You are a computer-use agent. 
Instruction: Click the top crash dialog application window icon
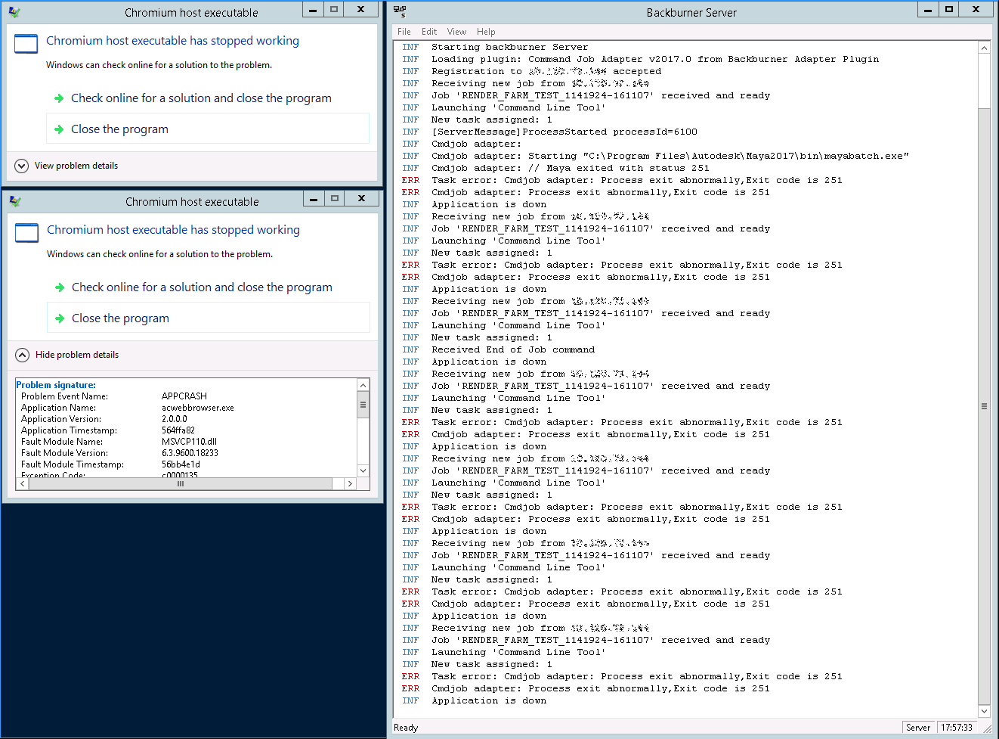pos(26,44)
